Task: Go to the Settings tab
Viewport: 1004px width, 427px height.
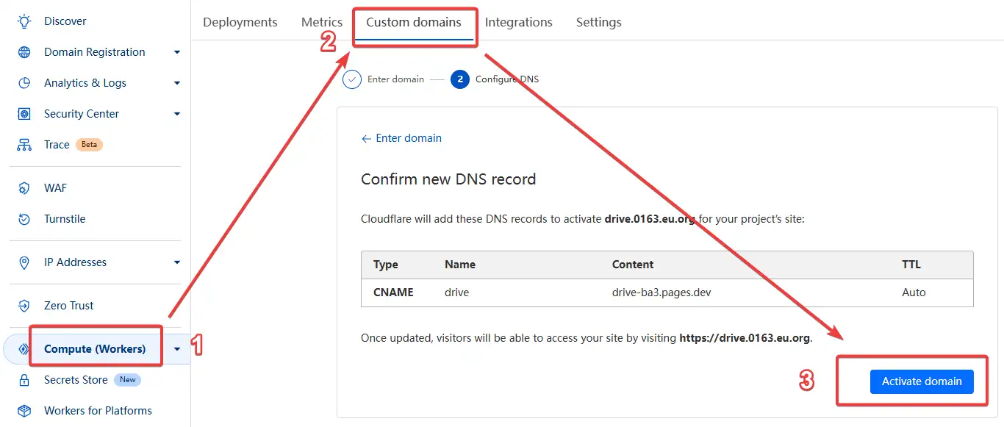Action: tap(599, 22)
